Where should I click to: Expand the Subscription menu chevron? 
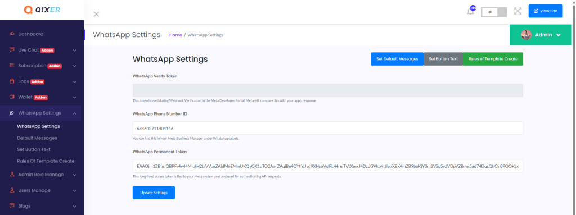(x=75, y=66)
